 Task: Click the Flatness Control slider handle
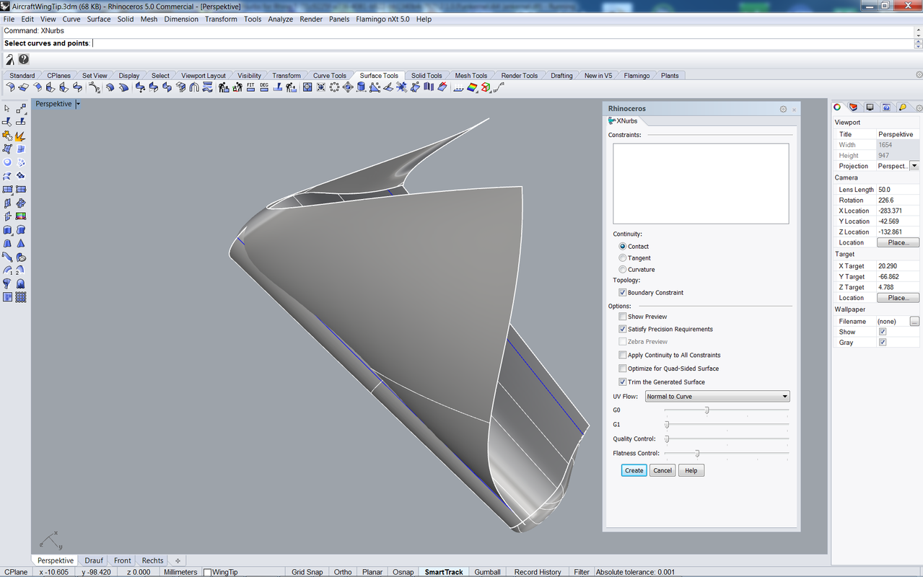pos(697,453)
